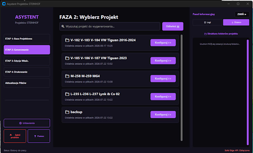The width and height of the screenshot is (253, 153).
Task: Go to ETAP 3: Edycja Właśc.
Action: 27,61
